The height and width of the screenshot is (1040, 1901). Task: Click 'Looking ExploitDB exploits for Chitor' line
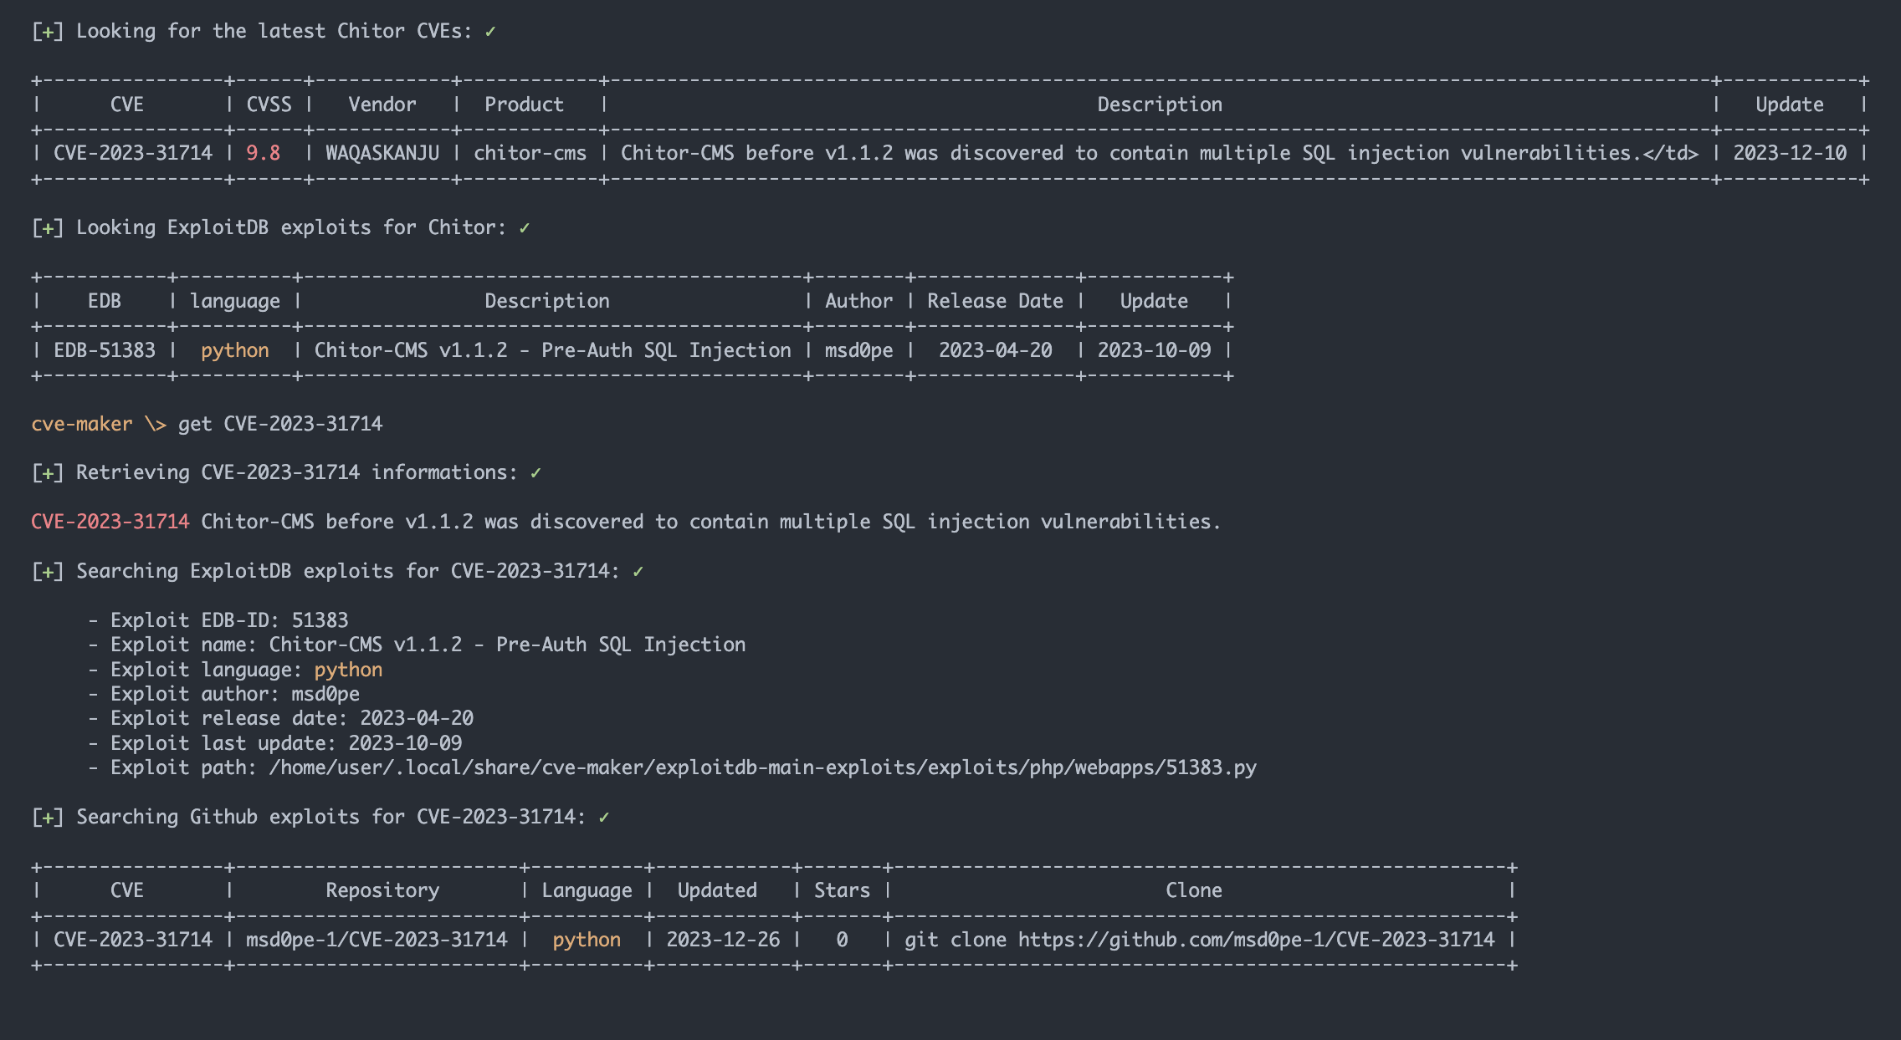tap(280, 227)
